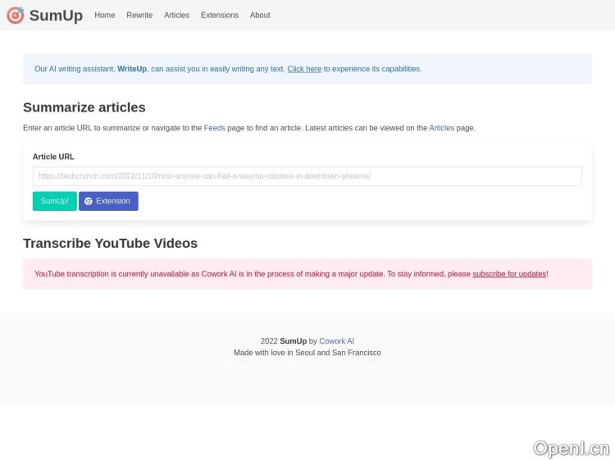
Task: Visit the Cowork AI footer link
Action: 336,341
